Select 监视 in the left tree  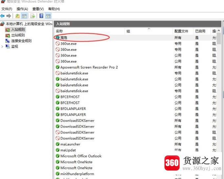(15, 46)
